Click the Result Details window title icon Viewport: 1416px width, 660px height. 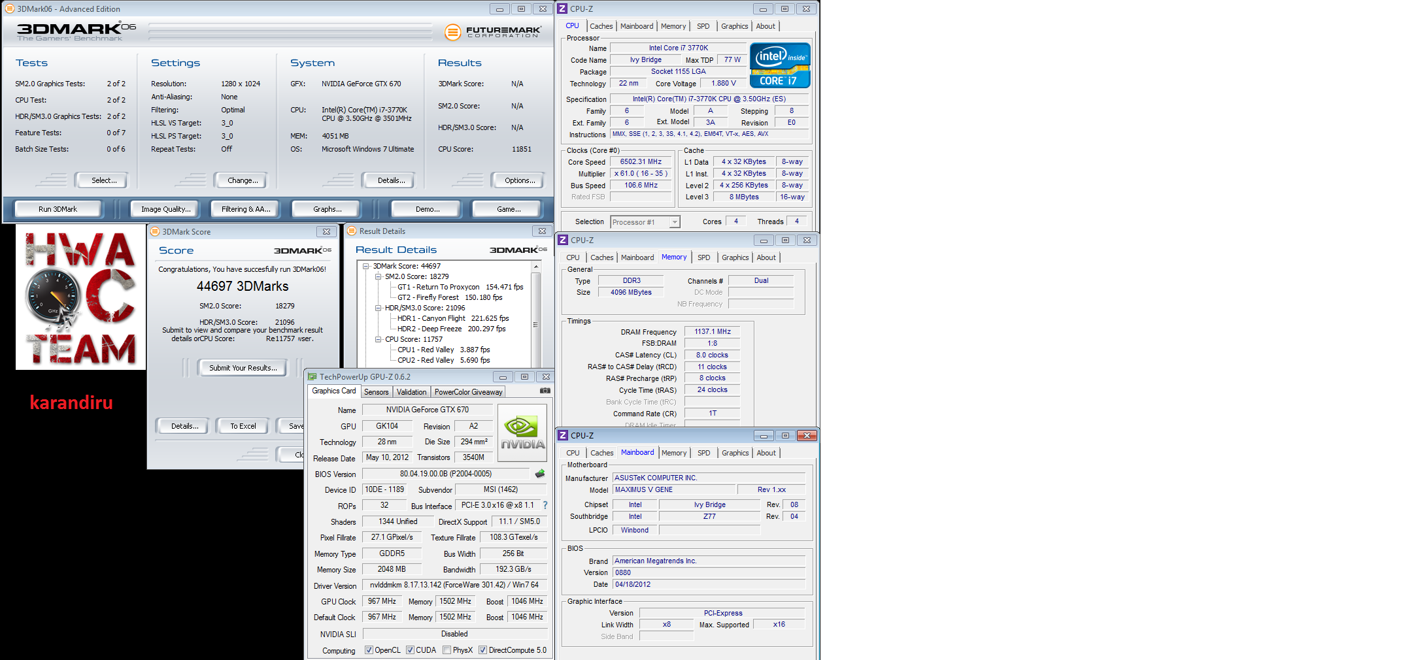point(352,231)
